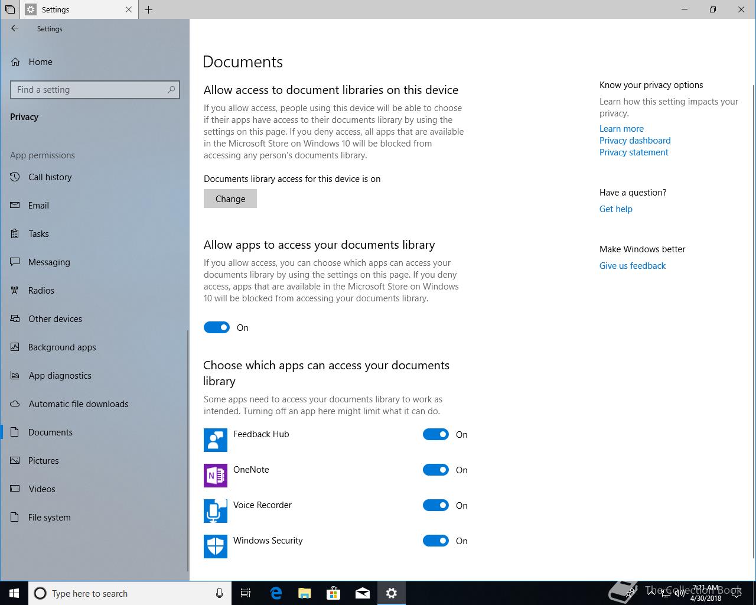The height and width of the screenshot is (605, 756).
Task: Toggle Windows Security documents access
Action: pyautogui.click(x=436, y=541)
